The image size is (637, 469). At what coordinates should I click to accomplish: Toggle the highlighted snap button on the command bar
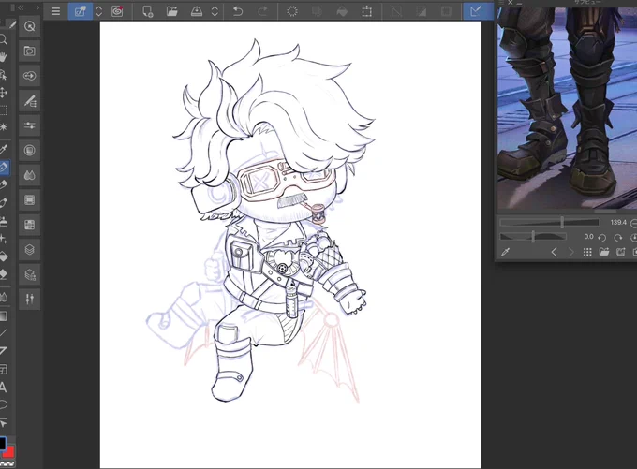click(x=476, y=11)
